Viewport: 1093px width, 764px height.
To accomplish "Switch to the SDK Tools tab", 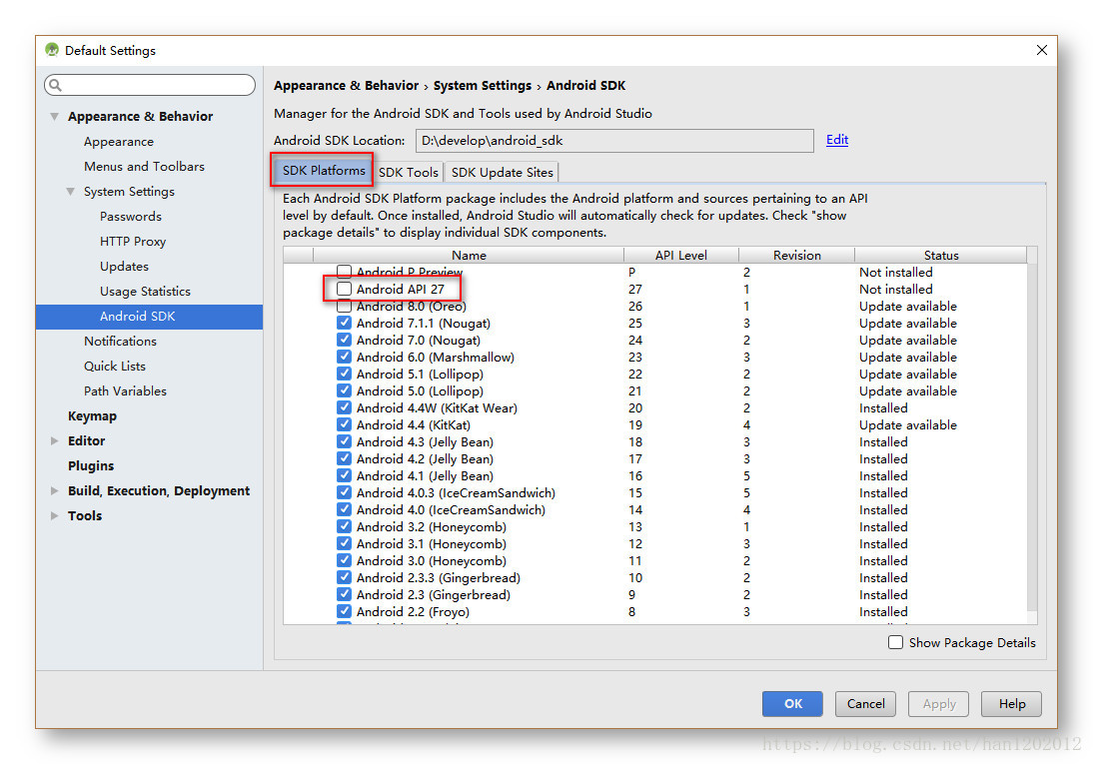I will point(409,172).
